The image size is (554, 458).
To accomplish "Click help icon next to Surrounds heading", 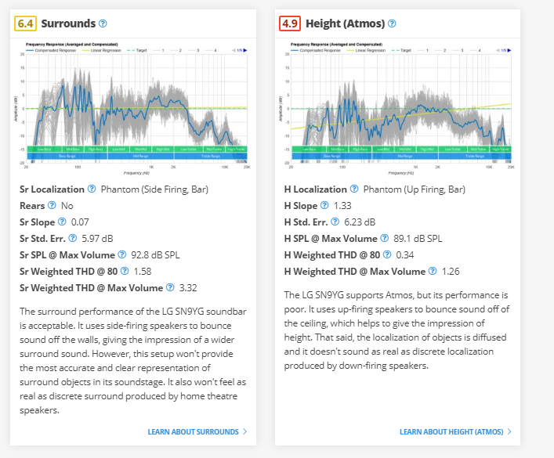I will pyautogui.click(x=103, y=23).
